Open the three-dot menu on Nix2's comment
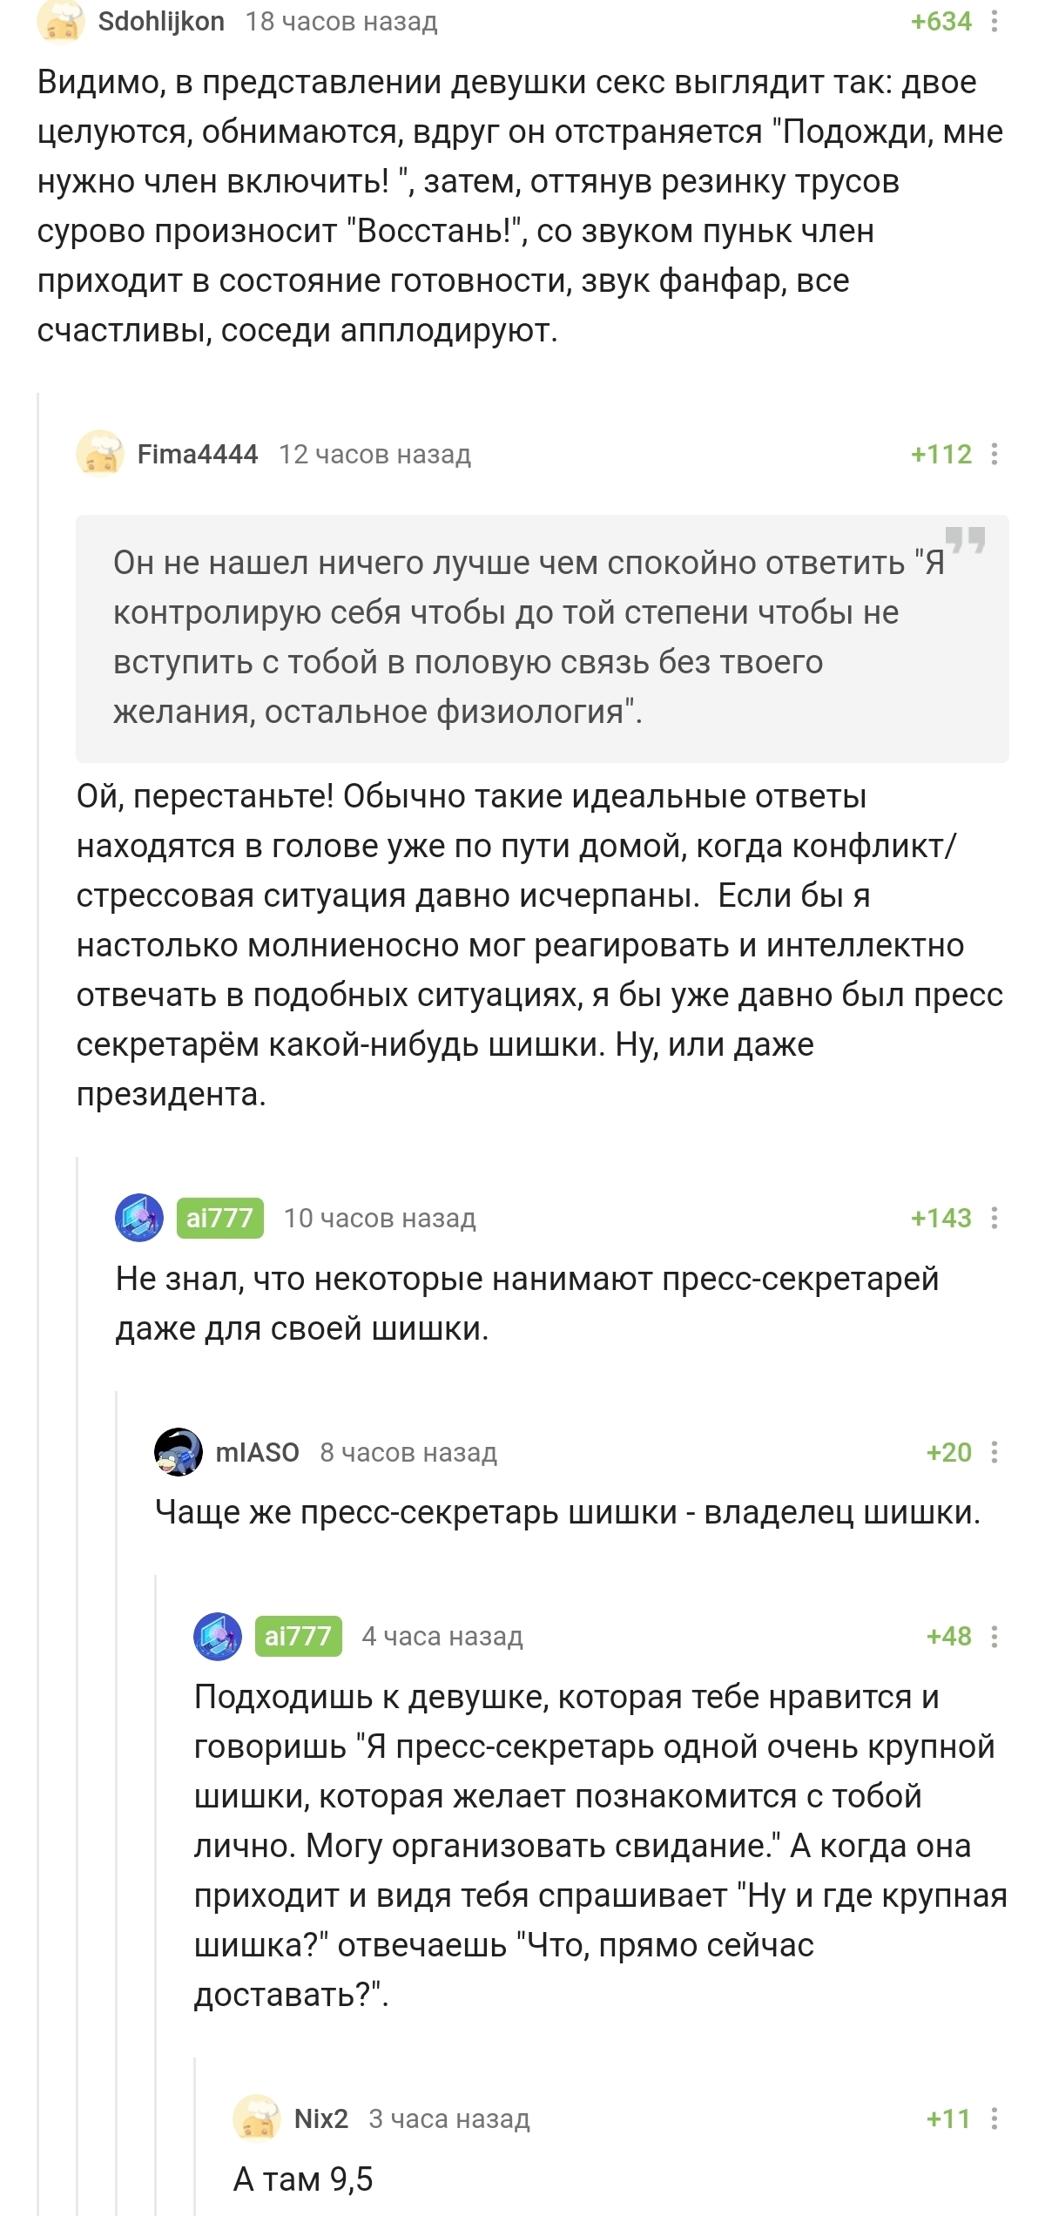 [994, 2118]
